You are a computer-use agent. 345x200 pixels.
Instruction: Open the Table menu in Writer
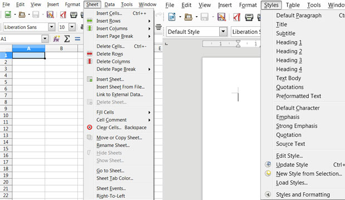click(293, 5)
